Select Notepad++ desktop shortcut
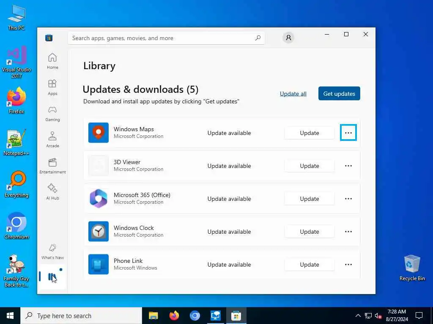433x324 pixels. (16, 143)
